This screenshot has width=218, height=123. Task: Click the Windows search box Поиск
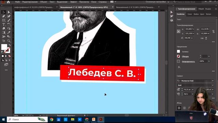(x=27, y=120)
